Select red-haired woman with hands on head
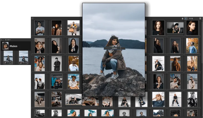Image resolution: width=203 pixels, height=118 pixels. point(158,99)
